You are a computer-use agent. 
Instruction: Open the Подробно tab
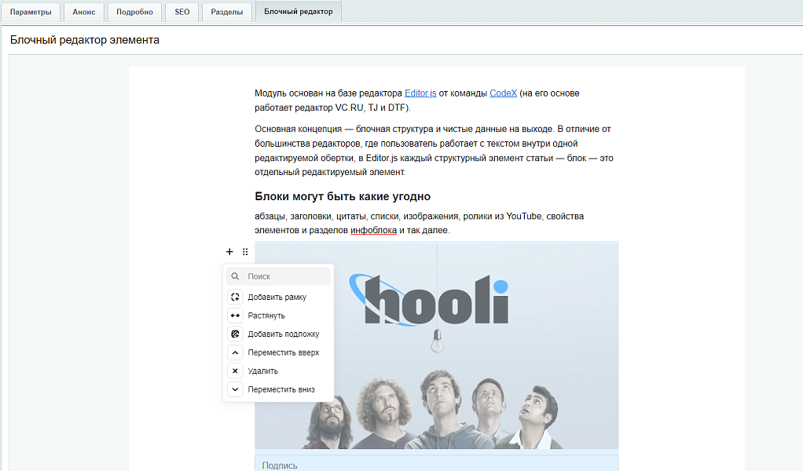pyautogui.click(x=134, y=12)
